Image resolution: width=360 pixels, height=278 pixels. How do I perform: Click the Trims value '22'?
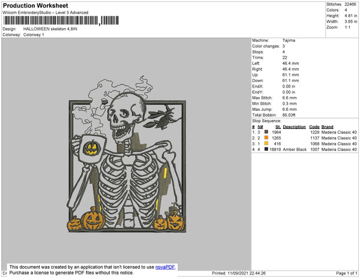(x=284, y=58)
